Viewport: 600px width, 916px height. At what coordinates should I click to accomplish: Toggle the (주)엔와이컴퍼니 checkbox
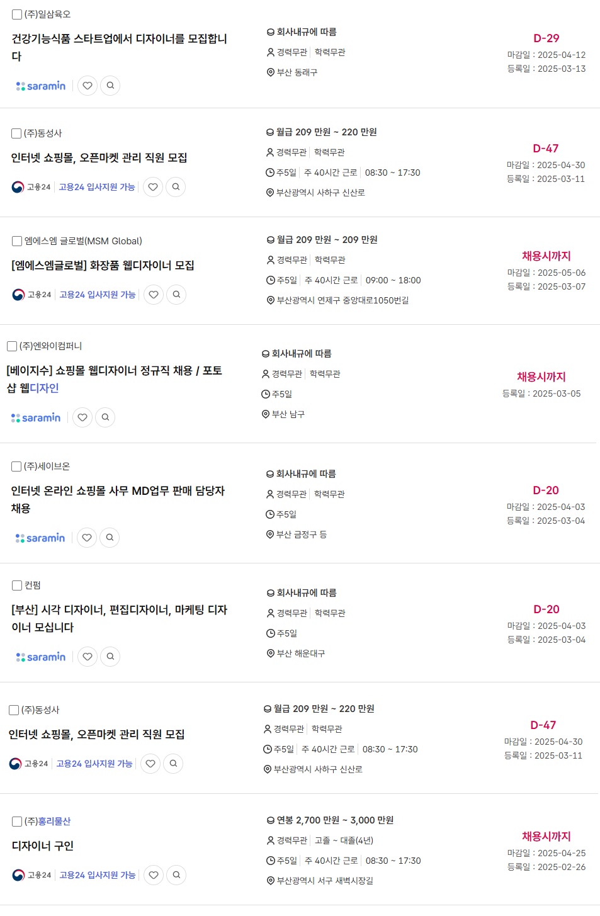point(12,346)
